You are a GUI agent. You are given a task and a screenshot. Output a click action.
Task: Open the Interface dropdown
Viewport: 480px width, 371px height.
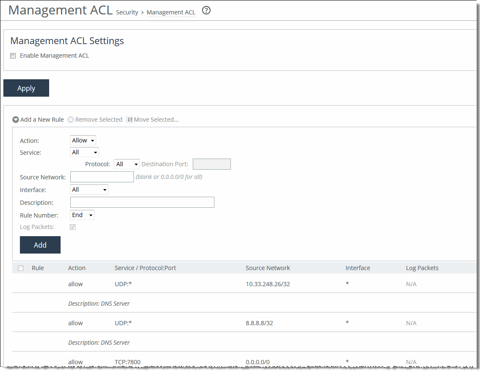[x=89, y=190]
